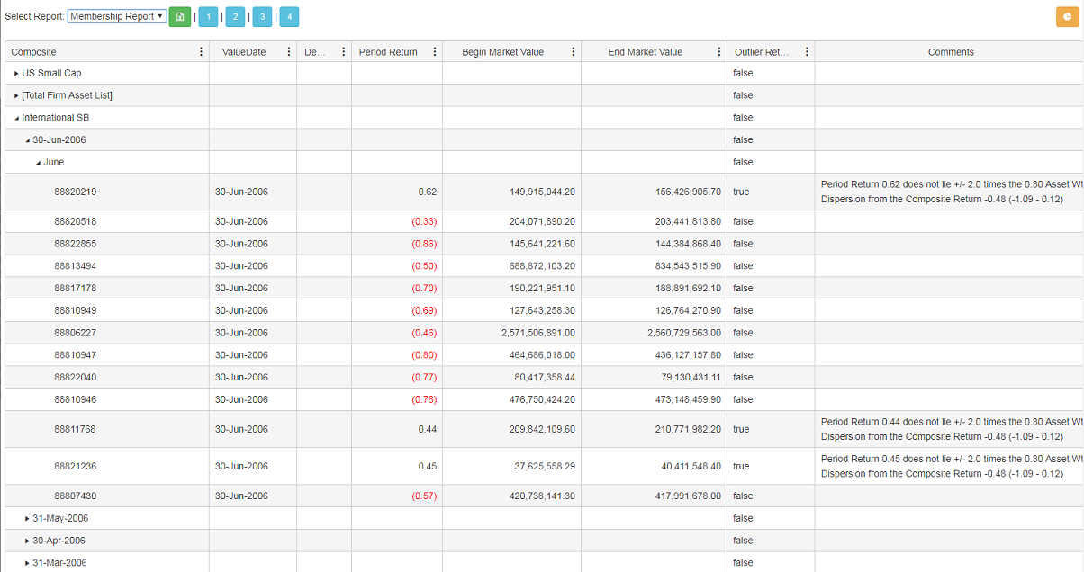Click End Market Value 156,426,905.70
This screenshot has width=1084, height=572.
688,192
